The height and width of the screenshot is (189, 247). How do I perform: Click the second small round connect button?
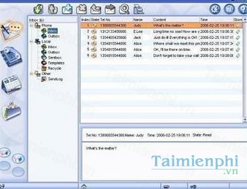point(18,158)
